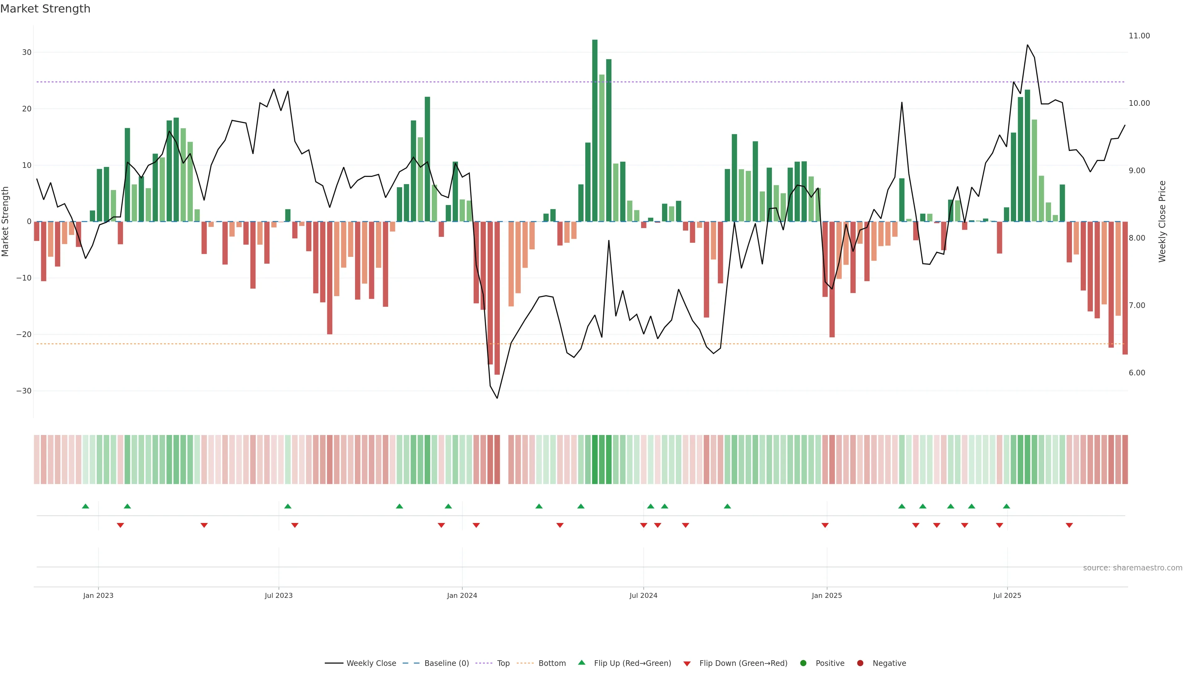The image size is (1198, 674).
Task: Click the source: sharemaestro.com text
Action: pos(1132,568)
